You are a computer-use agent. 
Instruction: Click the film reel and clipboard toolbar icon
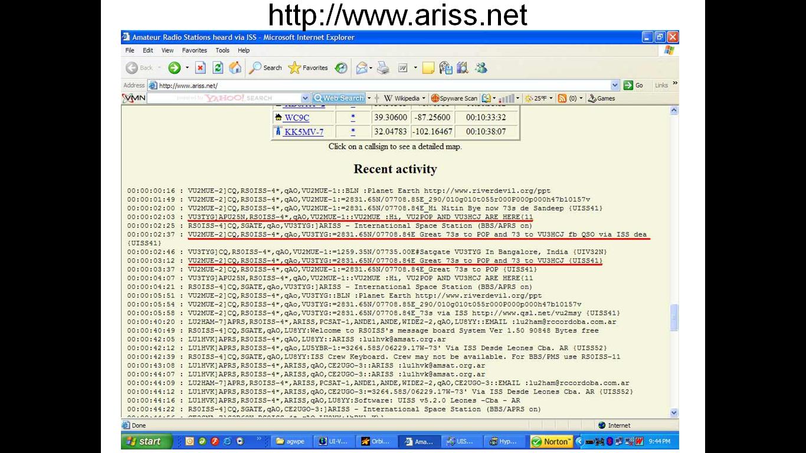[445, 68]
